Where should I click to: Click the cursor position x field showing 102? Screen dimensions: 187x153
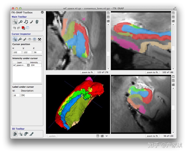pyautogui.click(x=17, y=52)
